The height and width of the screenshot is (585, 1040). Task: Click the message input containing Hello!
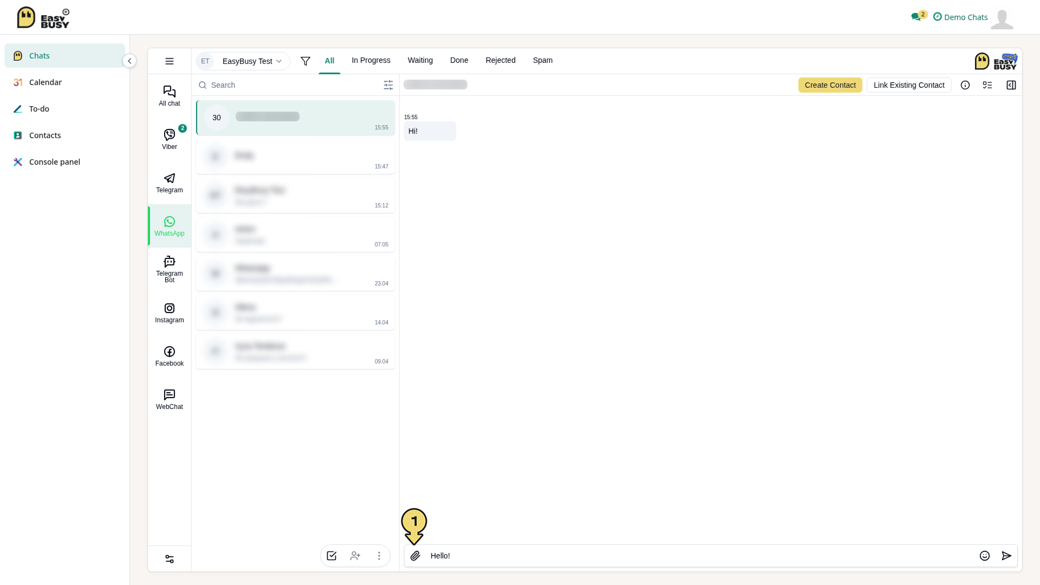pos(700,556)
